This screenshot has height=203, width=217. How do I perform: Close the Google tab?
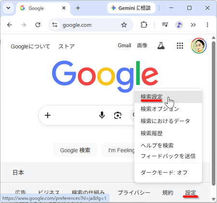[64, 8]
